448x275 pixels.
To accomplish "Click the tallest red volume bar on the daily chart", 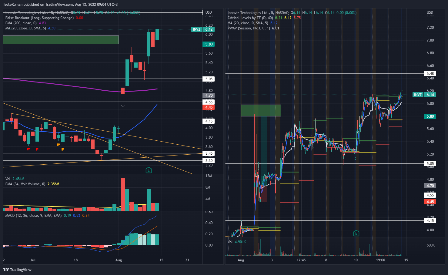I will (x=123, y=194).
